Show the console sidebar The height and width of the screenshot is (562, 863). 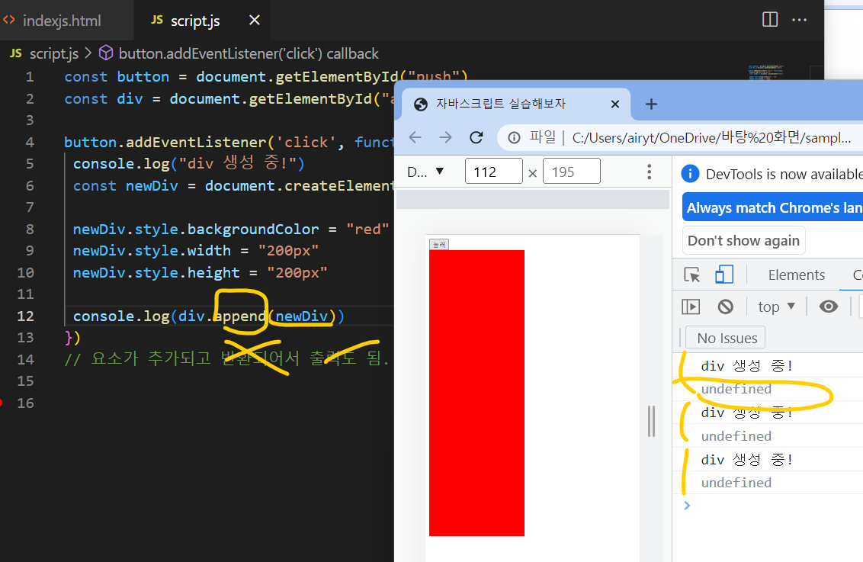point(691,307)
